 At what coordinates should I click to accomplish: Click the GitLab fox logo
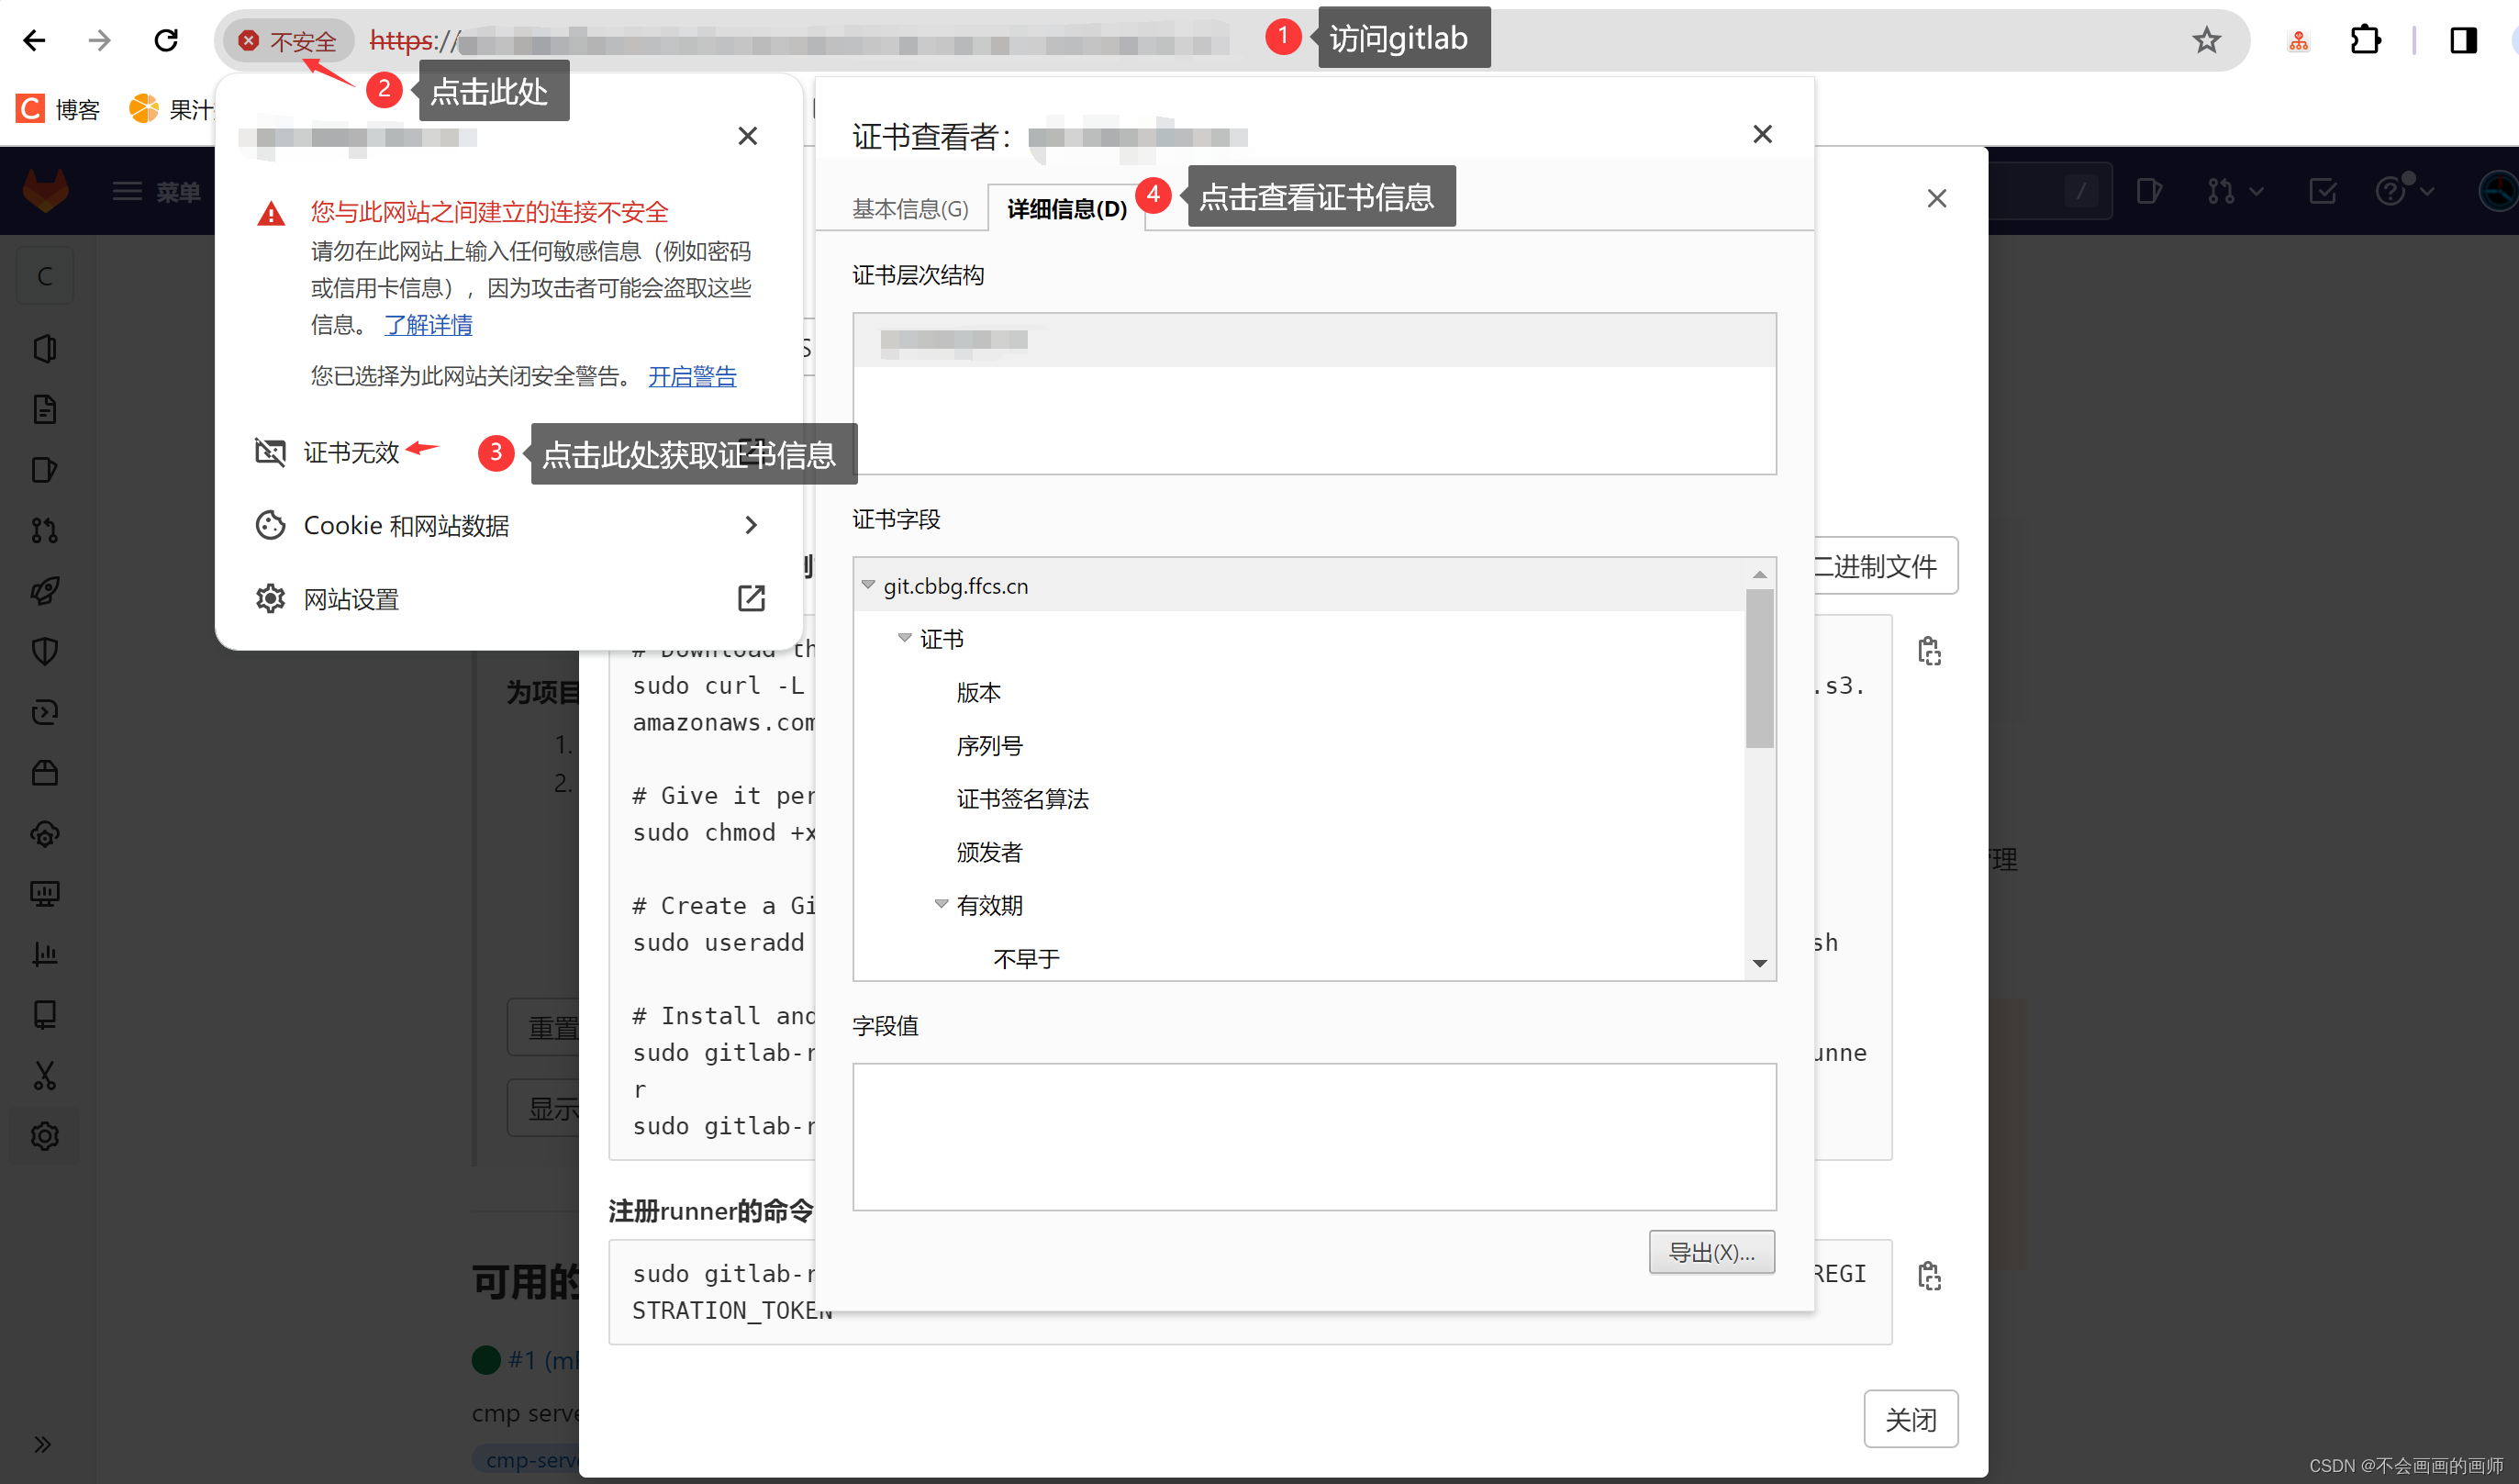[45, 190]
